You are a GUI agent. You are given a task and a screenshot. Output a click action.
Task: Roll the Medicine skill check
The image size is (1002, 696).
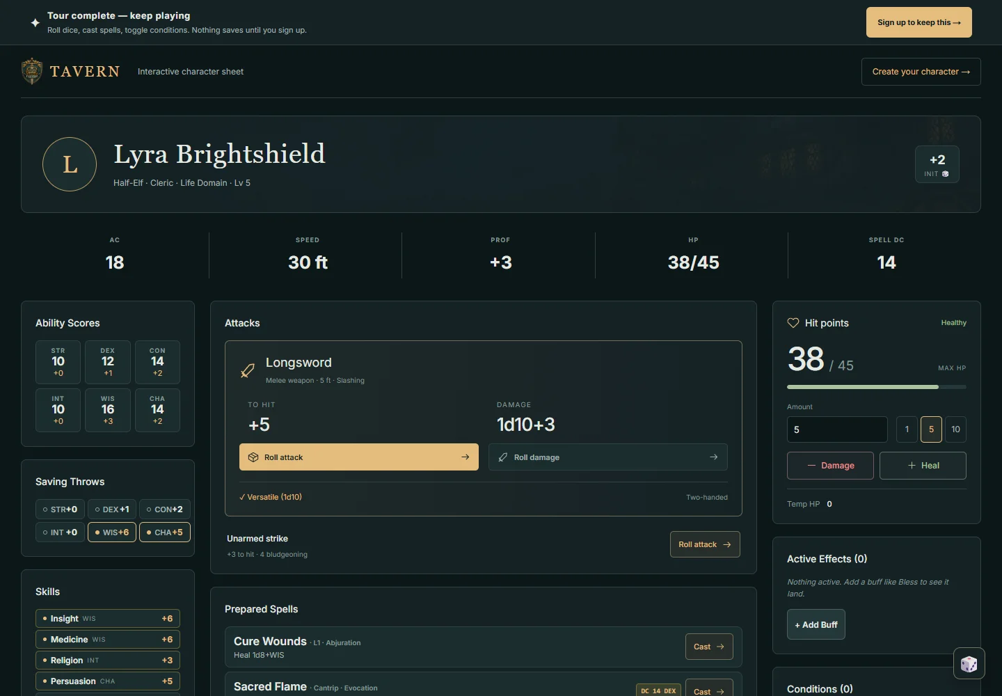coord(108,640)
